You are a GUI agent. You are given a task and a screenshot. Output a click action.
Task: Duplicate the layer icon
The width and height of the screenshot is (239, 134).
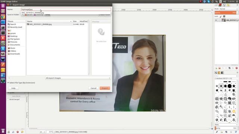pyautogui.click(x=230, y=68)
